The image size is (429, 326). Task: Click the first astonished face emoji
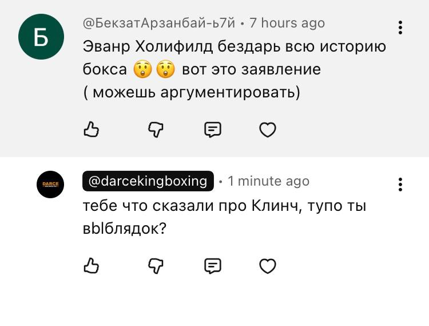141,70
